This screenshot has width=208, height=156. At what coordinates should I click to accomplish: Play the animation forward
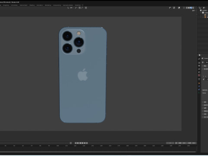pos(82,143)
